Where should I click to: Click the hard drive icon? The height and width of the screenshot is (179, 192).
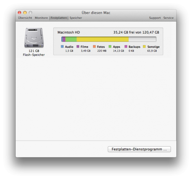pyautogui.click(x=34, y=38)
